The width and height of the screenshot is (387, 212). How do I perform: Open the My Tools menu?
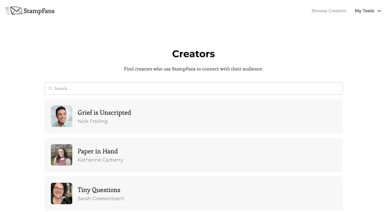364,11
